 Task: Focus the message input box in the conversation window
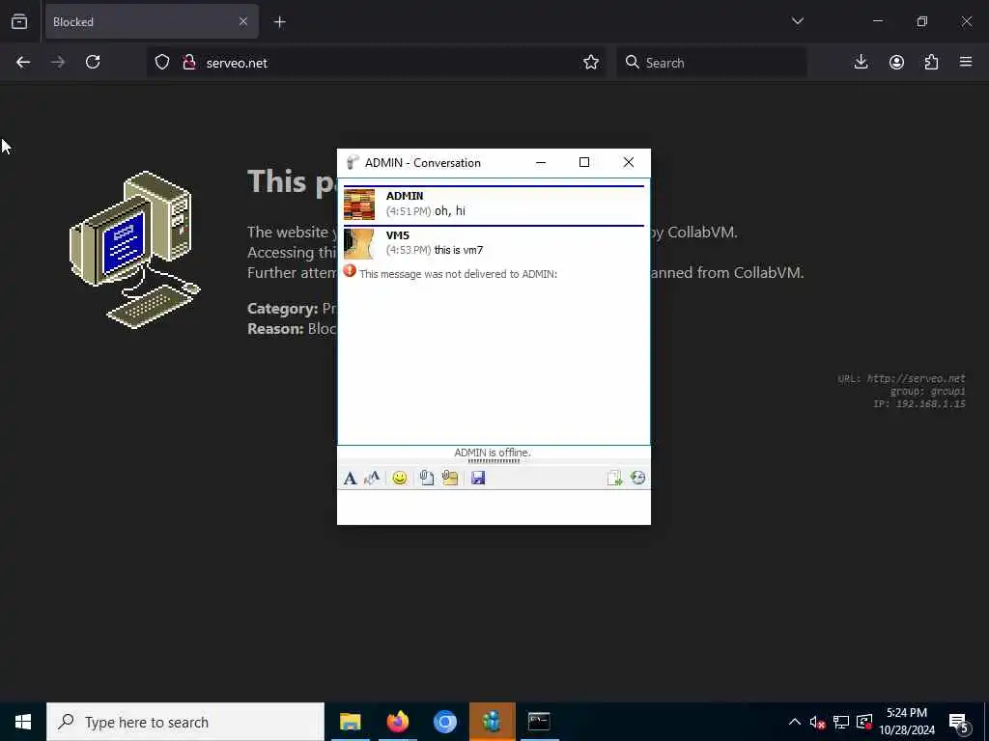494,508
